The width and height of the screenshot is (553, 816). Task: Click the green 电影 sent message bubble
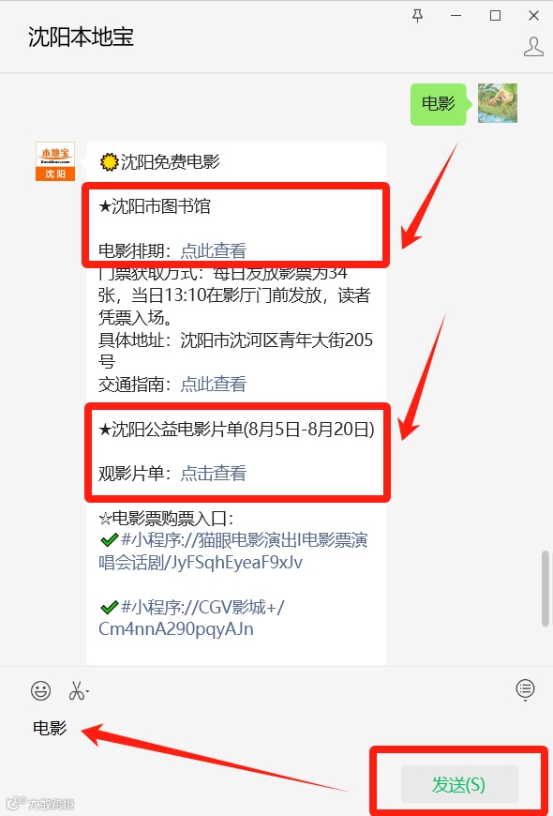(439, 103)
